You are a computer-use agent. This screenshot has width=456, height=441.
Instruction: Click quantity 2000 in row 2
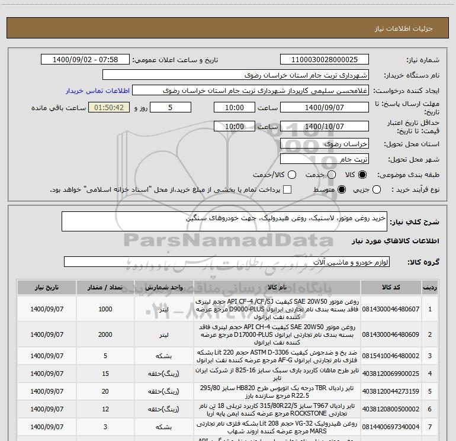105,334
